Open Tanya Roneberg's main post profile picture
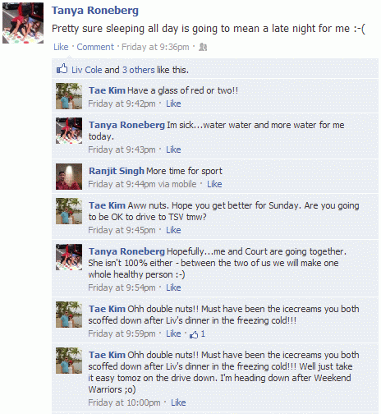The width and height of the screenshot is (381, 414). (x=23, y=23)
